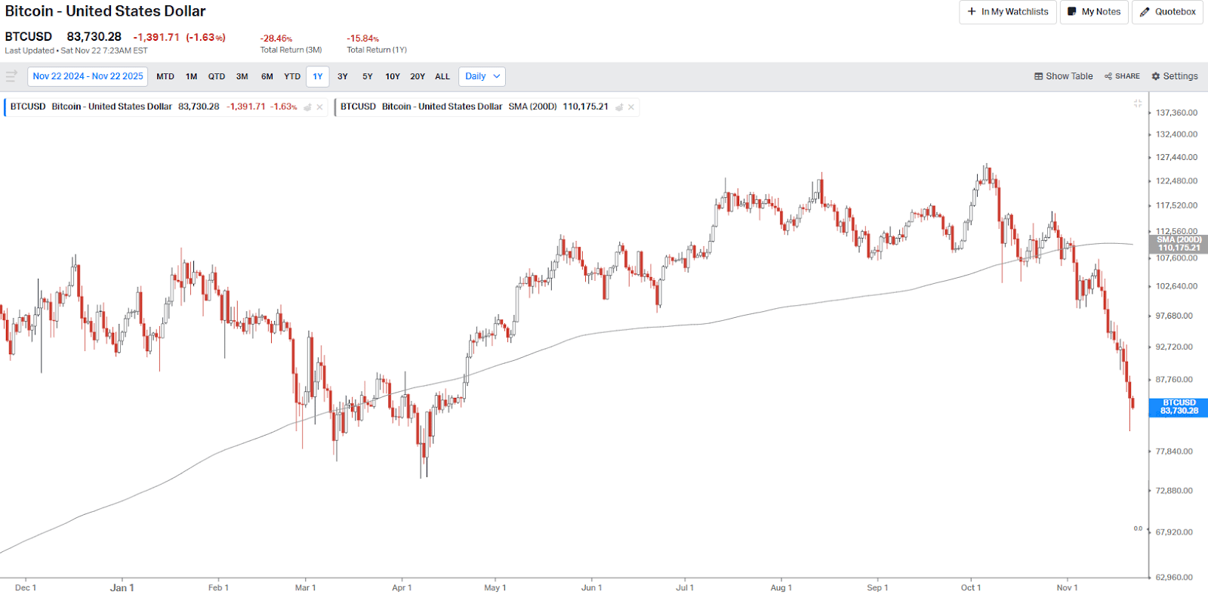Click the -28.46% Total Return (3M) value
The image size is (1208, 595).
coord(276,39)
